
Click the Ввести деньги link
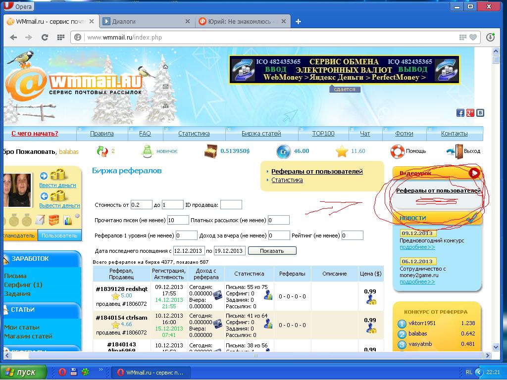57,185
